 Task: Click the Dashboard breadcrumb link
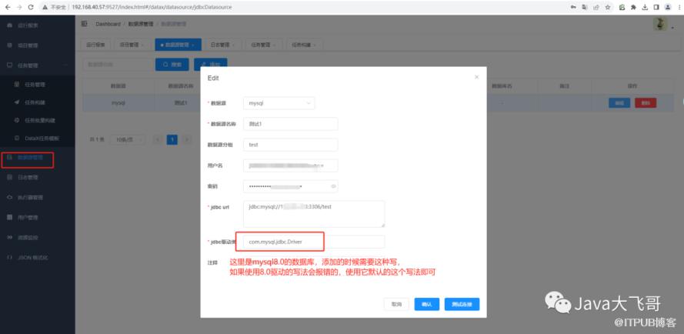tap(108, 24)
